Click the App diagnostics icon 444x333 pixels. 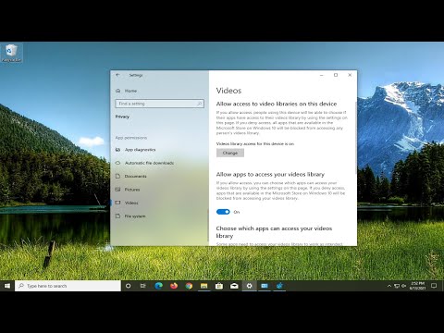point(117,150)
